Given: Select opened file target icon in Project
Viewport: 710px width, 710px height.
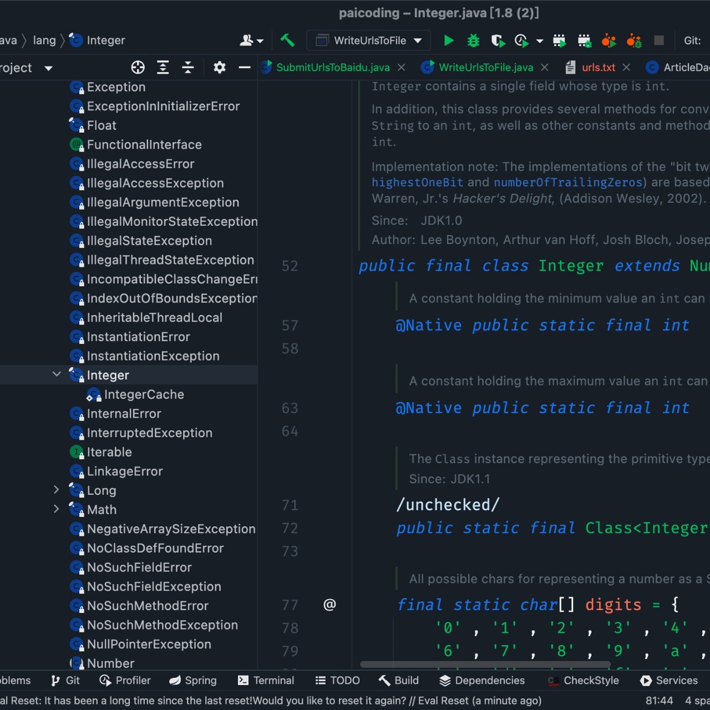Looking at the screenshot, I should coord(138,68).
